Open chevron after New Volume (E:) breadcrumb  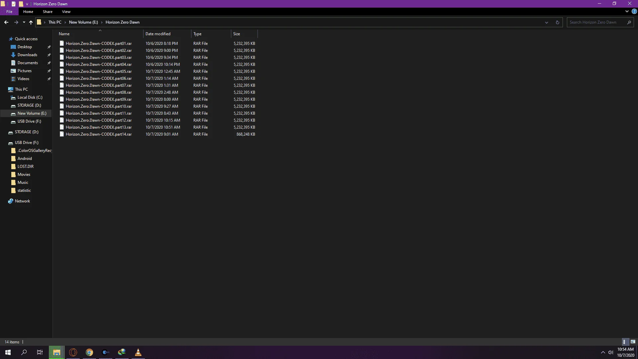point(102,22)
